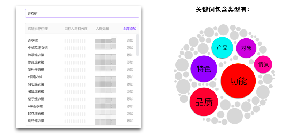Select the 中长款连衣裙 row label

coord(38,48)
